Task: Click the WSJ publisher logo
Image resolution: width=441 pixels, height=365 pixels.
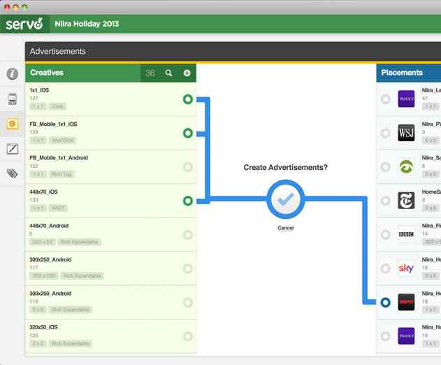Action: click(406, 133)
